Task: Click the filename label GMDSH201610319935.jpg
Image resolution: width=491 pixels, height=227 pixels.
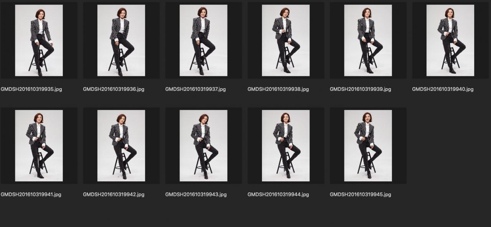Action: click(x=31, y=89)
